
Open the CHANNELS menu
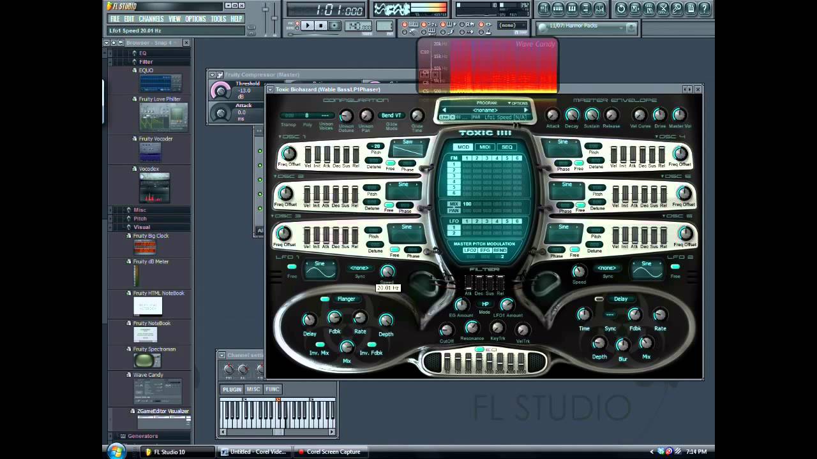tap(151, 18)
